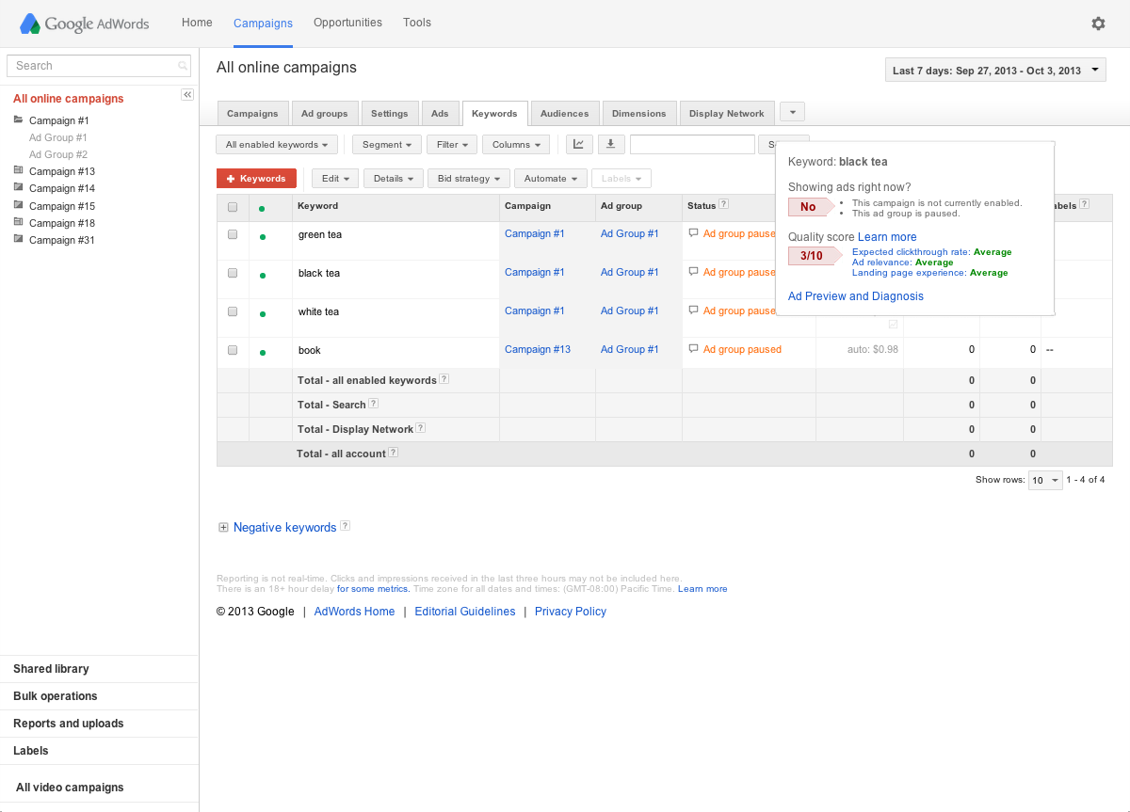Open the settings gear icon
The width and height of the screenshot is (1130, 812).
pos(1098,23)
